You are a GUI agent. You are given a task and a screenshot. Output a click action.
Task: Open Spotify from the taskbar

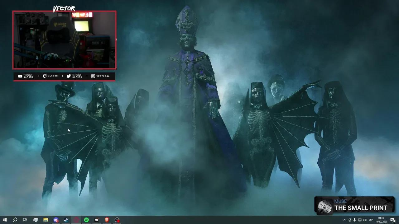pyautogui.click(x=86, y=220)
